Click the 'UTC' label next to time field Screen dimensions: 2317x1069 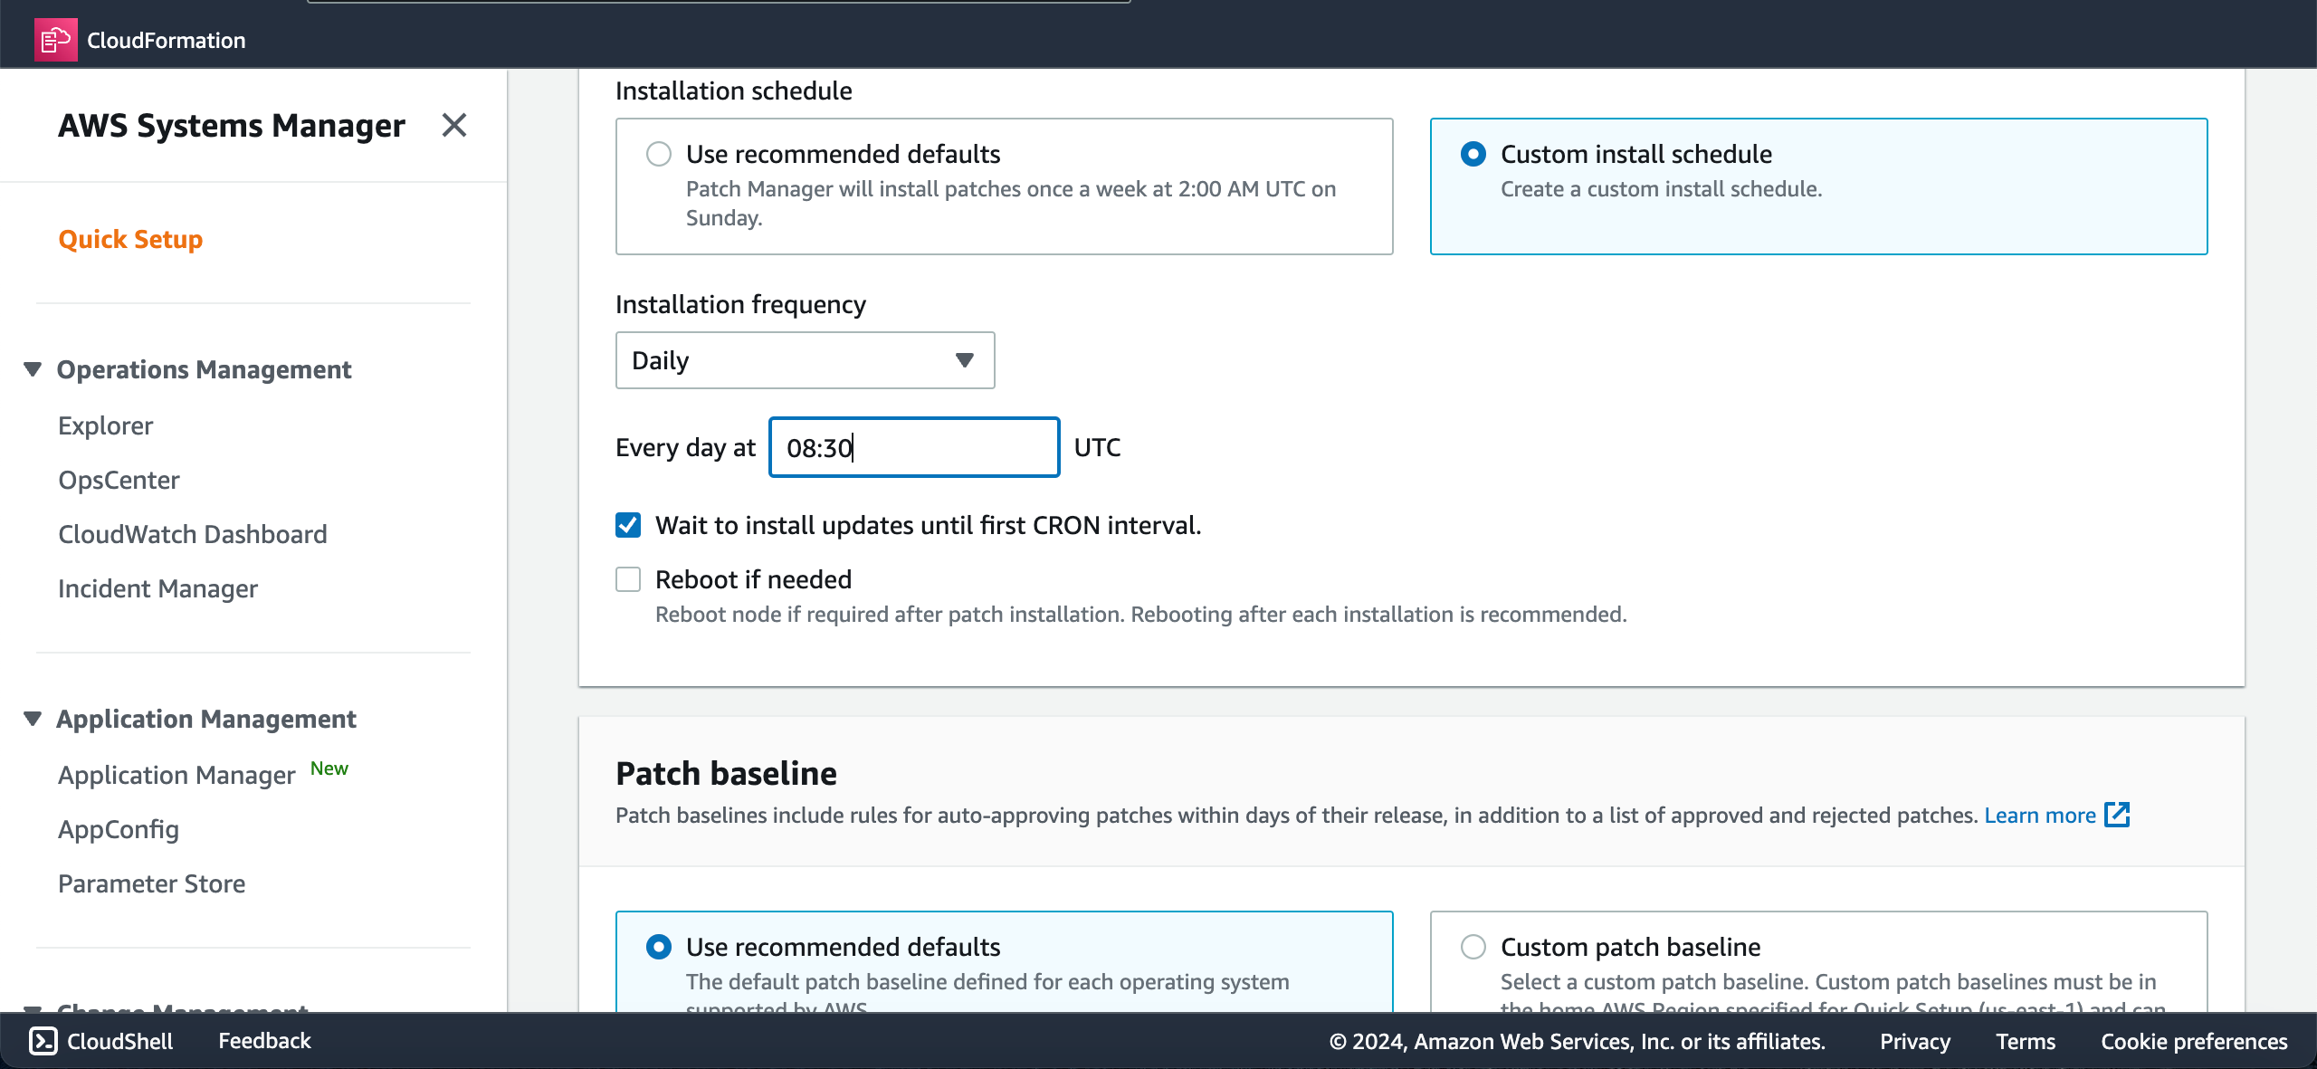1097,447
